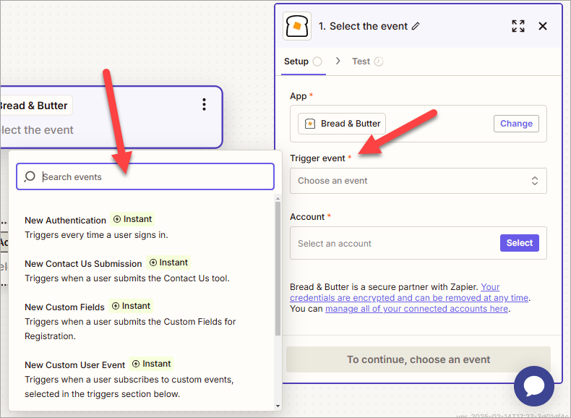The image size is (571, 418).
Task: Click the magnifier icon in the event search
Action: tap(30, 176)
